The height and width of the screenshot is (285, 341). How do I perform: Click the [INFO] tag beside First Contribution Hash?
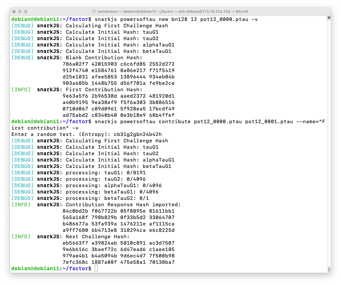coord(21,89)
